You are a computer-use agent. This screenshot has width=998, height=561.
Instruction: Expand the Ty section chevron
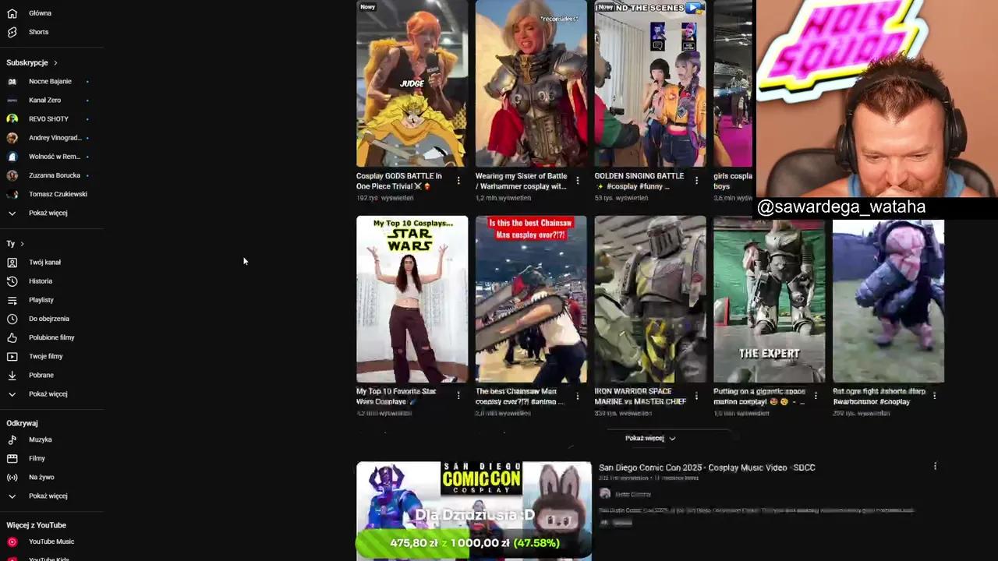pos(22,244)
